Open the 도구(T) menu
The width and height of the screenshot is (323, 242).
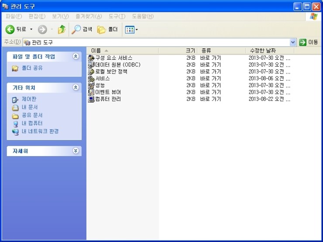(x=117, y=17)
